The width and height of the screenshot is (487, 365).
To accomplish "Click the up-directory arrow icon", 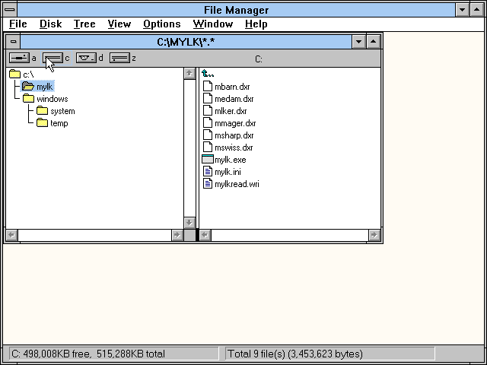I will click(208, 74).
